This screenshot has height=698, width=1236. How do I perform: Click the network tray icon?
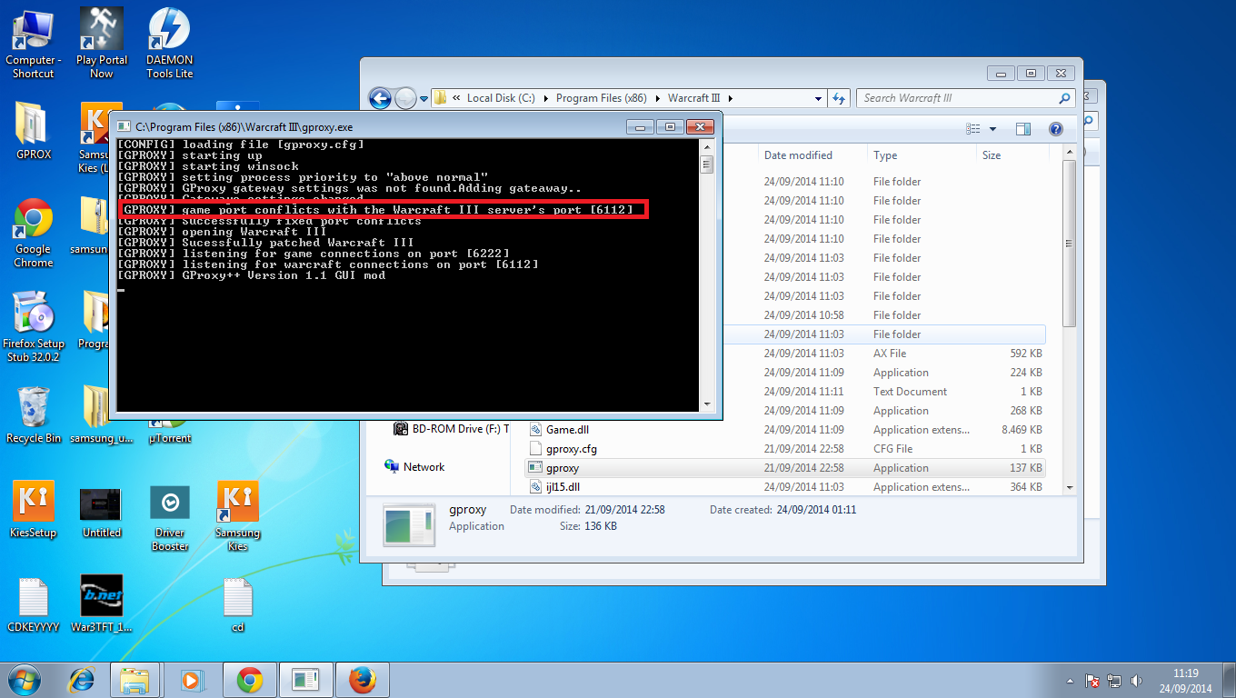(x=1115, y=681)
